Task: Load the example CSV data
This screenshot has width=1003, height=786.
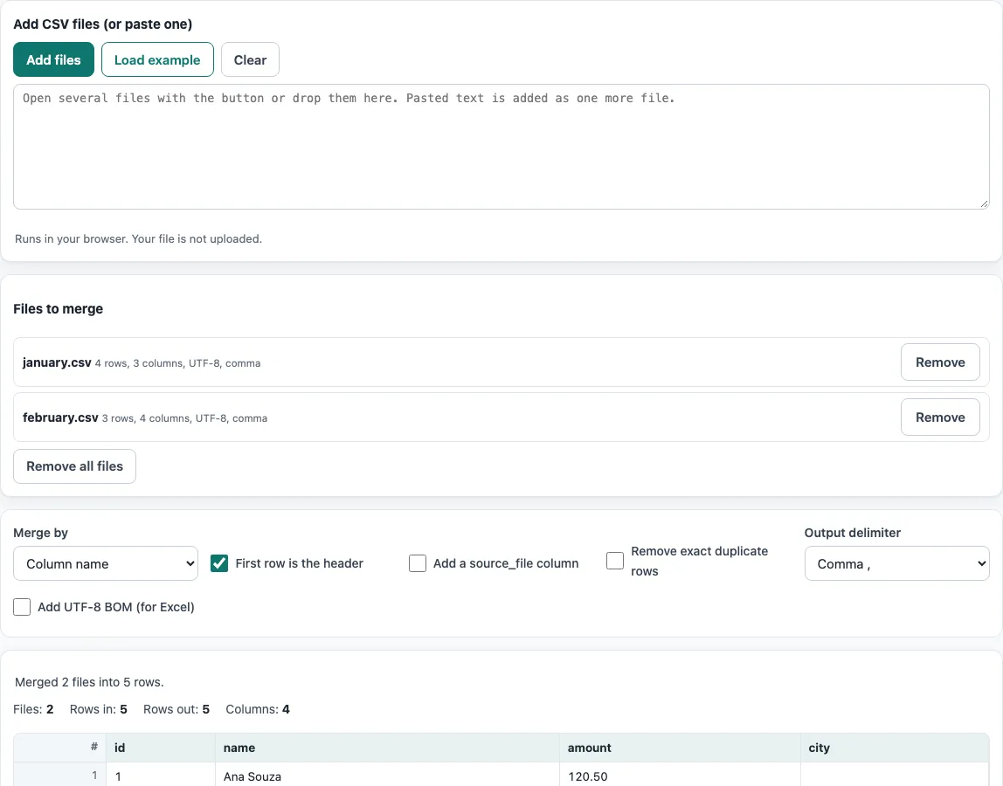Action: click(x=157, y=59)
